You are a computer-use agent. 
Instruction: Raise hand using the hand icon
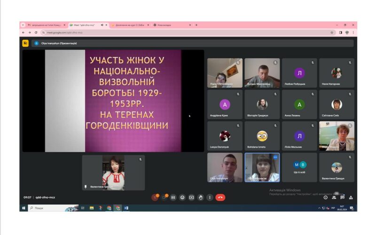tap(201, 197)
